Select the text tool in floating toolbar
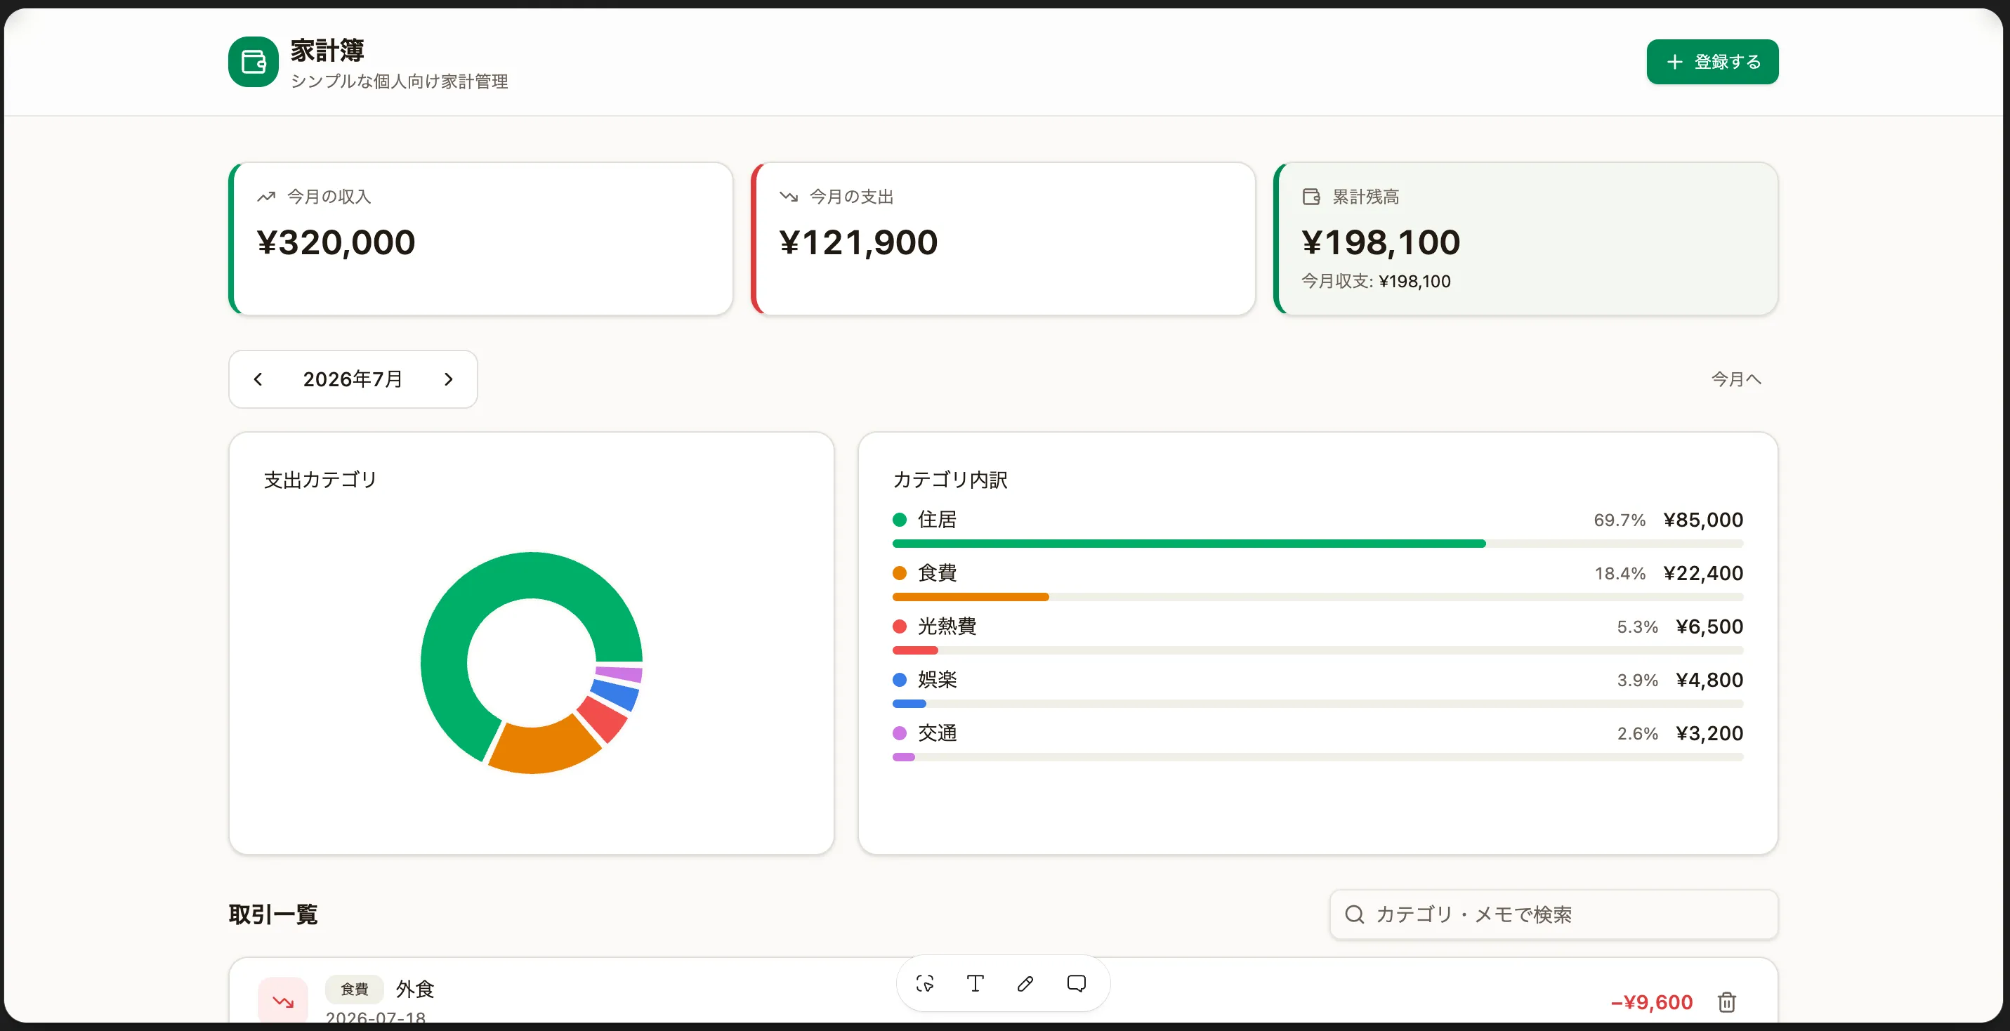Screen dimensions: 2010x1031 point(975,983)
